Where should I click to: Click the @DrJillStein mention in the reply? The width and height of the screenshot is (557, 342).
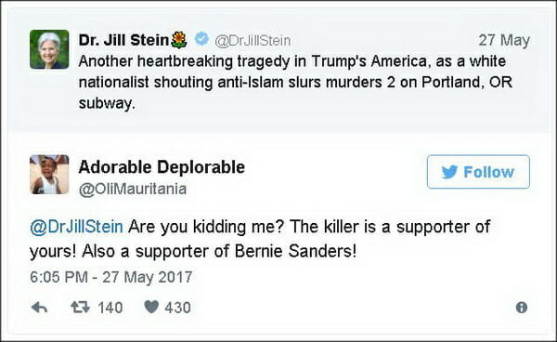(77, 227)
